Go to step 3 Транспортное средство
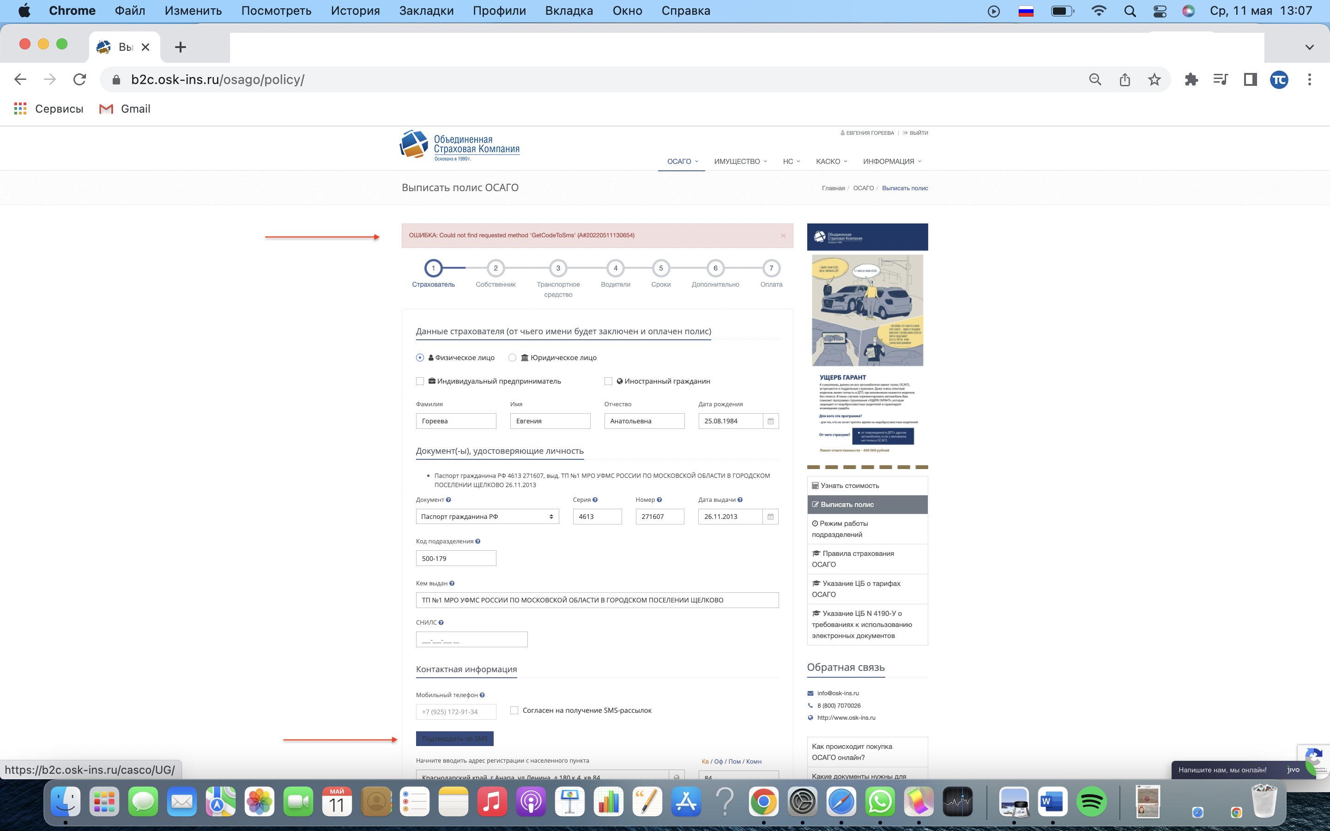This screenshot has height=831, width=1330. [x=558, y=268]
